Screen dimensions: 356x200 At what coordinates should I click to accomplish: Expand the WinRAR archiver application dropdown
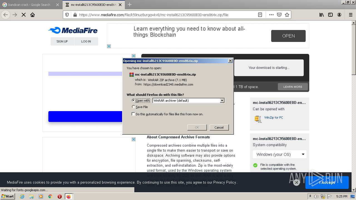[222, 101]
